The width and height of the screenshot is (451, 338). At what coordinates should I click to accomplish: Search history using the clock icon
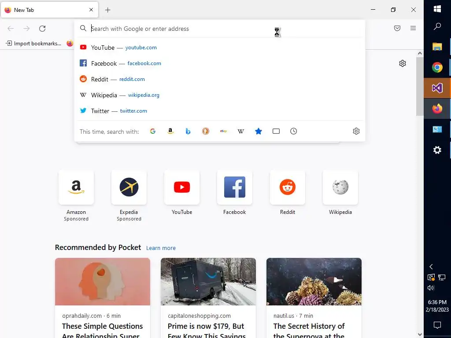(x=293, y=131)
